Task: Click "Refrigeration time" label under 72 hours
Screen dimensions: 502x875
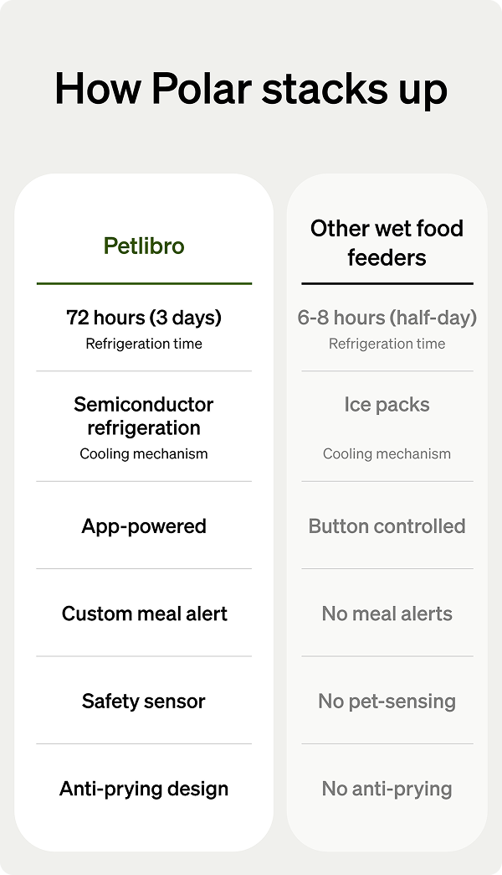Action: point(144,344)
